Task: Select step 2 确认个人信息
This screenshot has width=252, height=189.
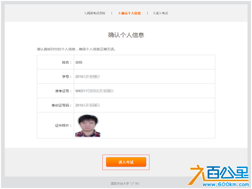Action: coord(129,13)
